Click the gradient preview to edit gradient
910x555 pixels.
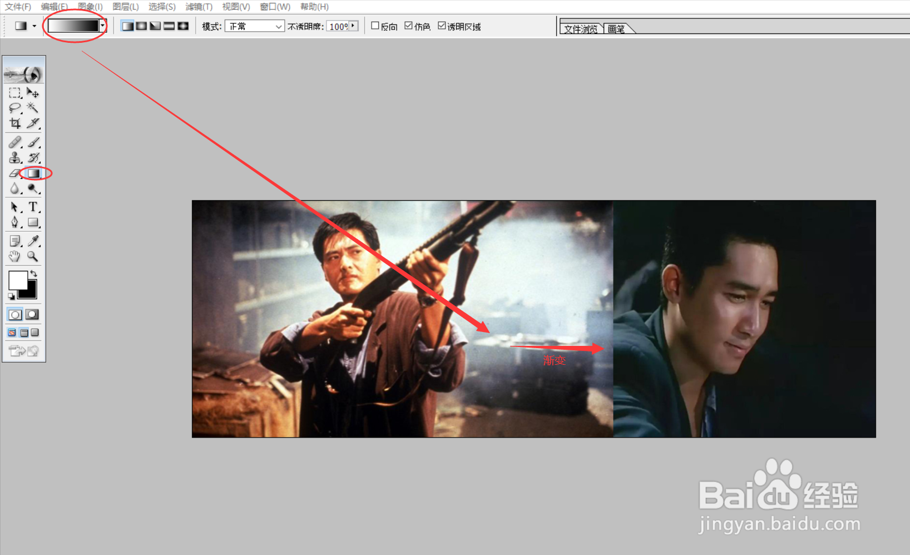click(x=73, y=26)
